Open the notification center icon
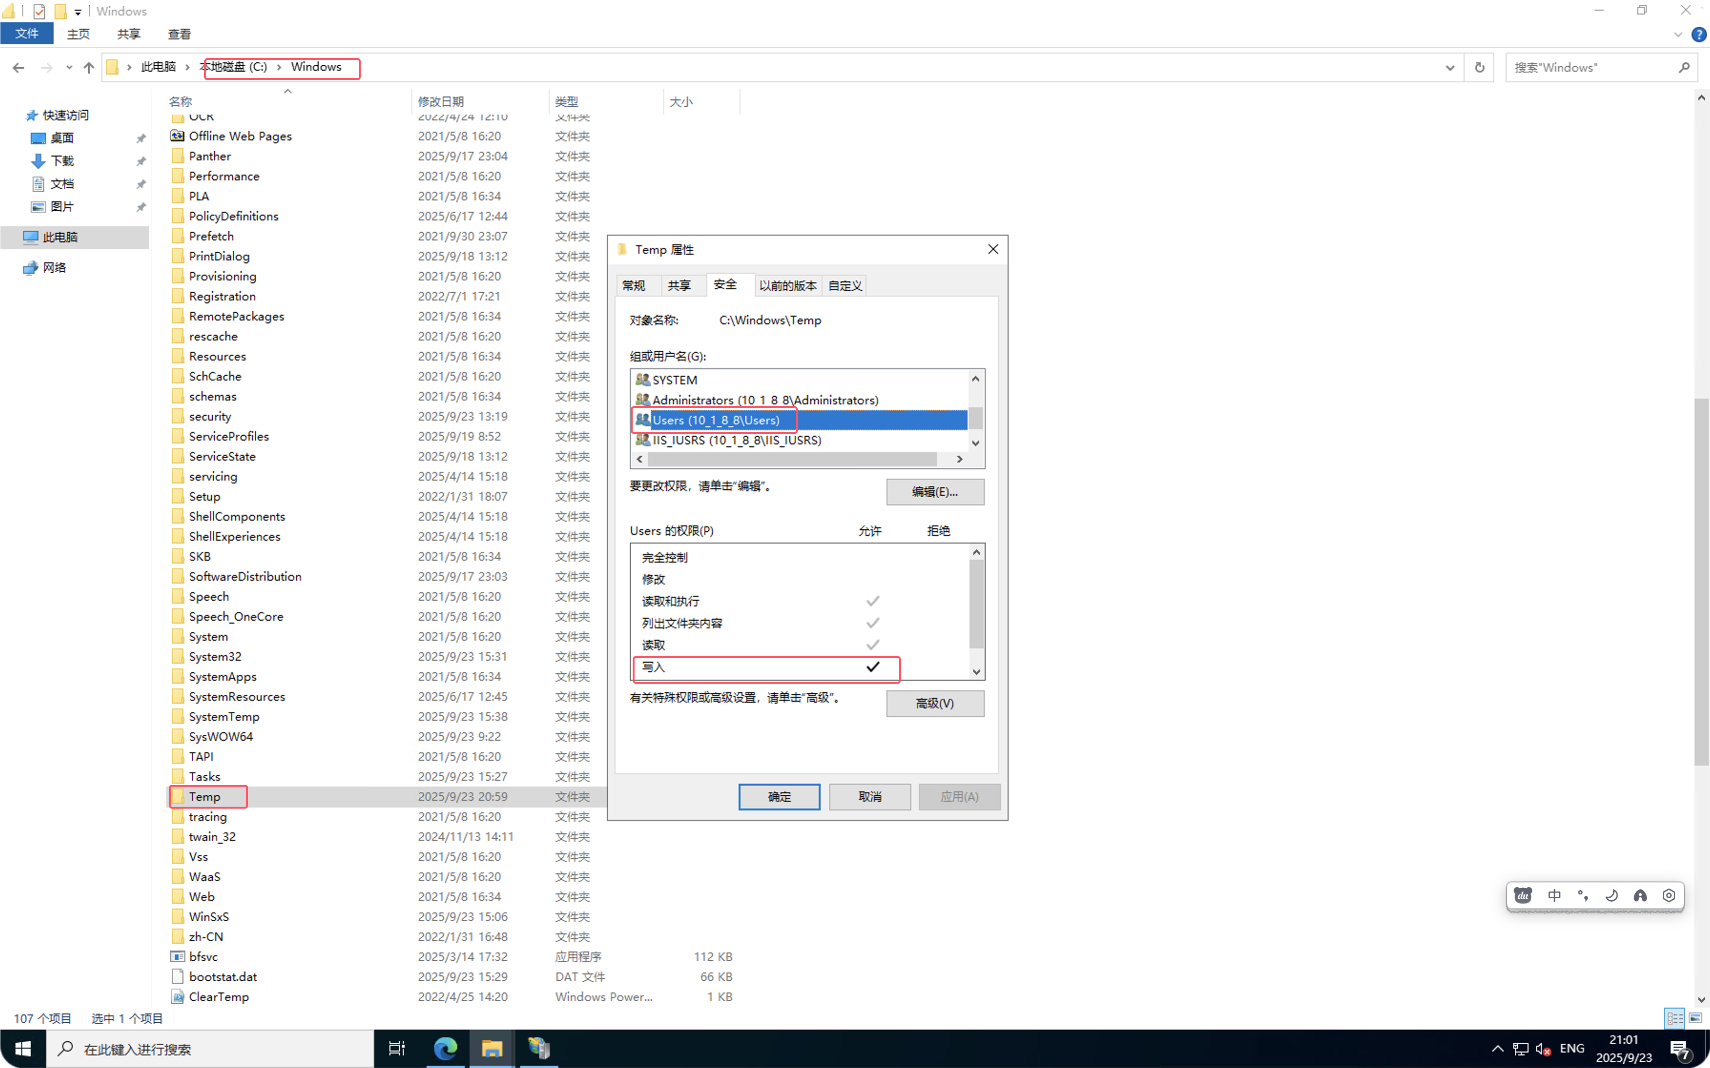Image resolution: width=1710 pixels, height=1068 pixels. 1679,1049
